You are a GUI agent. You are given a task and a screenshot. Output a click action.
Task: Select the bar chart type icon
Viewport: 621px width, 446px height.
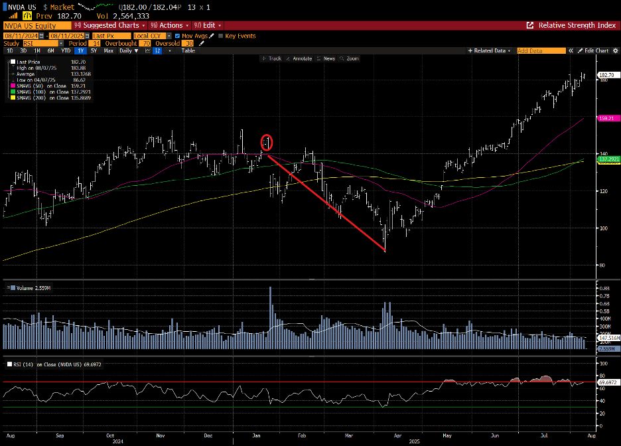(x=158, y=50)
